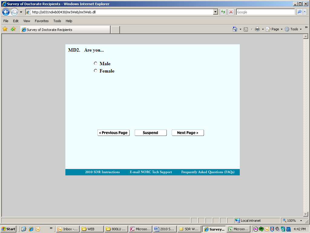Click the Refresh page icon
Image resolution: width=310 pixels, height=233 pixels.
[223, 12]
